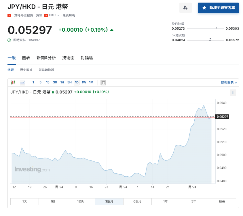This screenshot has width=243, height=216.
Task: Open the 貨幣轉換器 link
Action: pyautogui.click(x=47, y=70)
